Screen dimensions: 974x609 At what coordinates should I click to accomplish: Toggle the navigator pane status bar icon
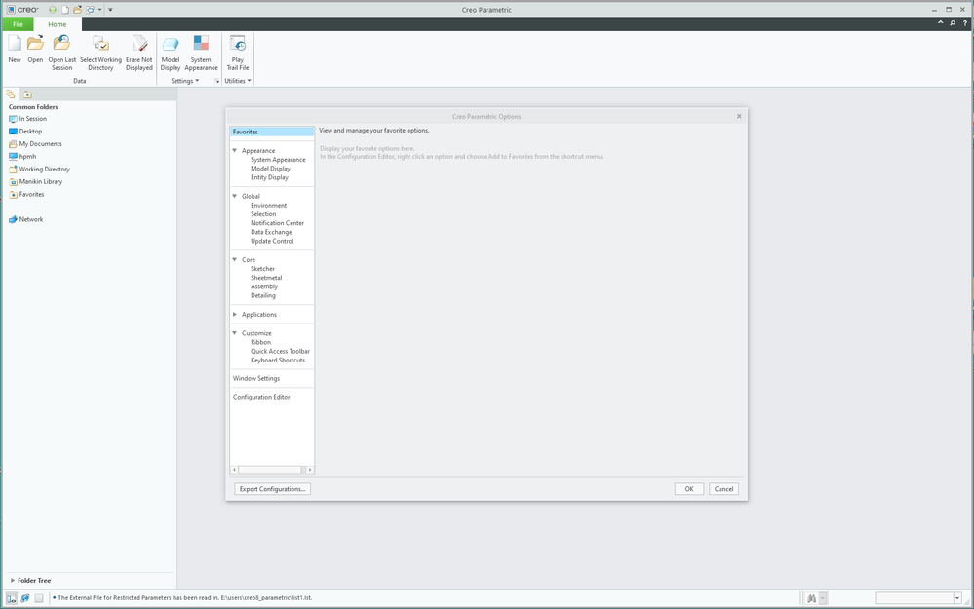pos(11,598)
